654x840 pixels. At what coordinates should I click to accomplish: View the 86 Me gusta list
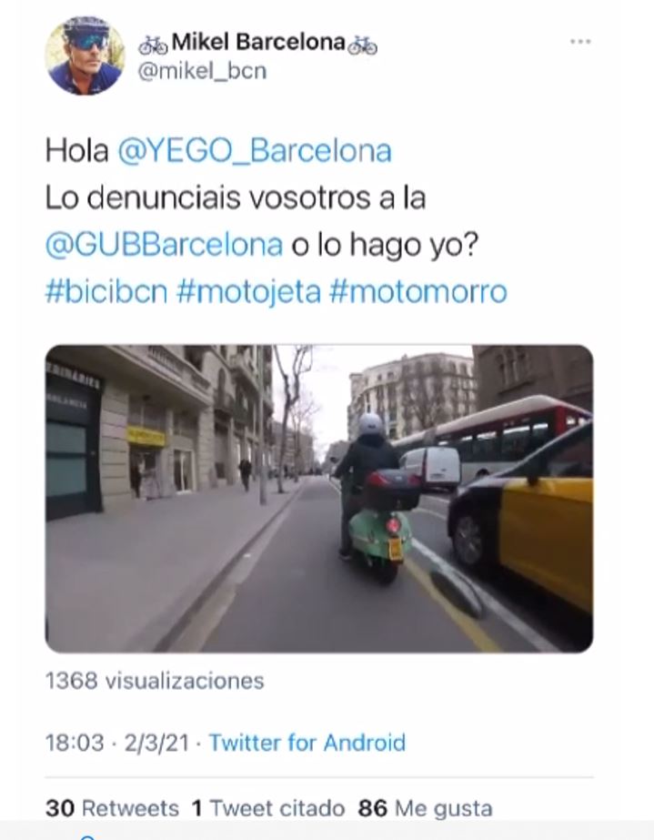click(426, 808)
